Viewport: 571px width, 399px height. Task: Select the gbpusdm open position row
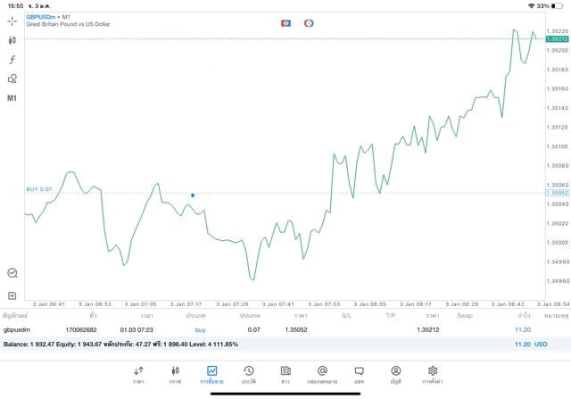click(x=268, y=330)
